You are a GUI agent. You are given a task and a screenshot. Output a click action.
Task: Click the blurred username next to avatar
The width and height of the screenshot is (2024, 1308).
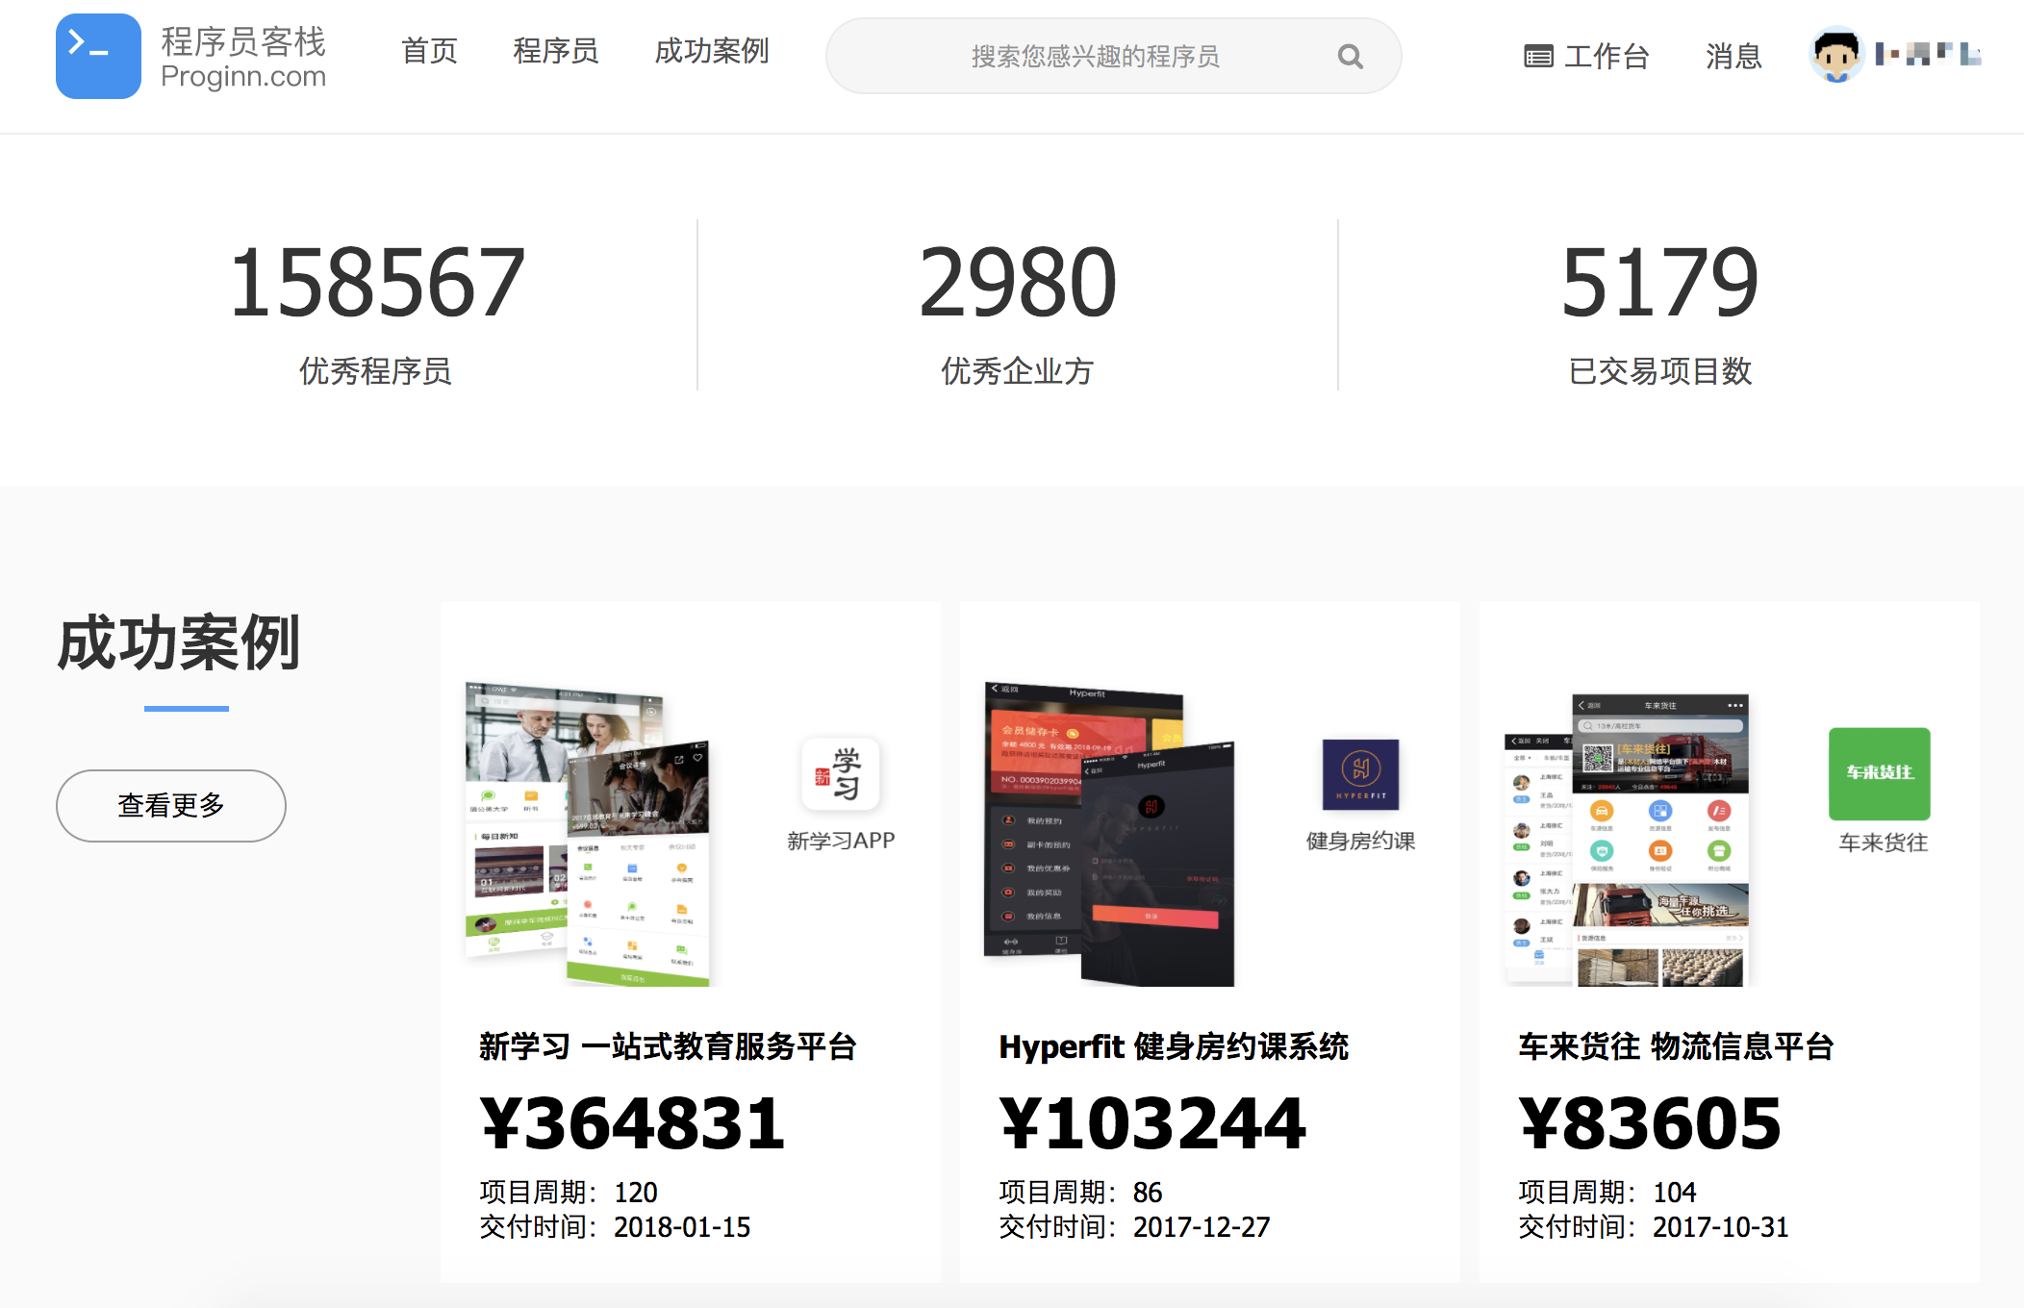pos(1927,54)
